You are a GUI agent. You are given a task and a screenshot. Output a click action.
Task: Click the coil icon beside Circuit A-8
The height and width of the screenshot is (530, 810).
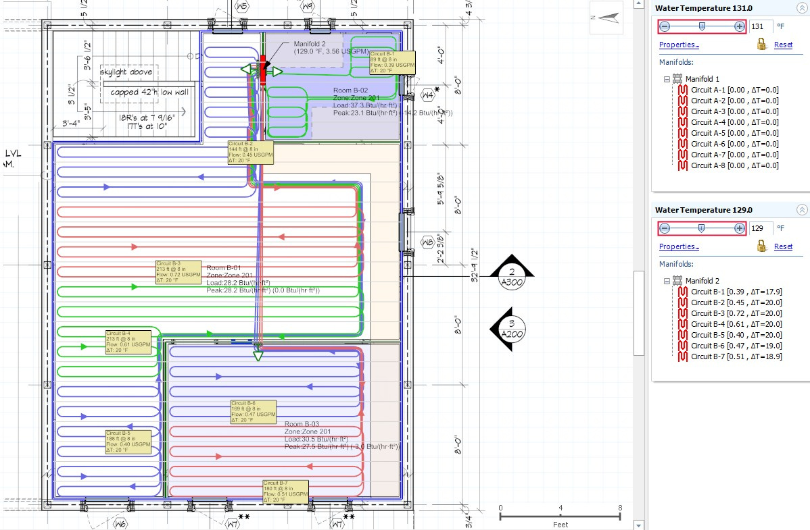pos(683,165)
